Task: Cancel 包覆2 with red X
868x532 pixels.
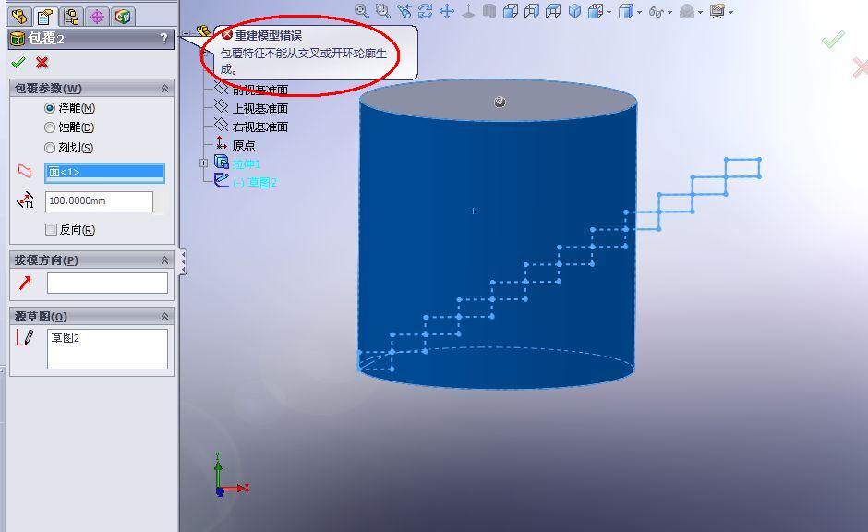Action: (42, 63)
